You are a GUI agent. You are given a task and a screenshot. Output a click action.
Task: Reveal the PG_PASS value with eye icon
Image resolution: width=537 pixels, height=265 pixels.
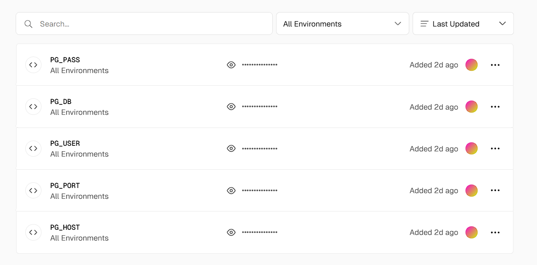[x=231, y=65]
